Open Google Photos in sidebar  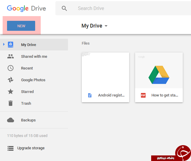(x=33, y=80)
